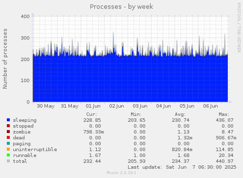Click sleeping current value 228.85
243x178 pixels.
click(x=92, y=120)
